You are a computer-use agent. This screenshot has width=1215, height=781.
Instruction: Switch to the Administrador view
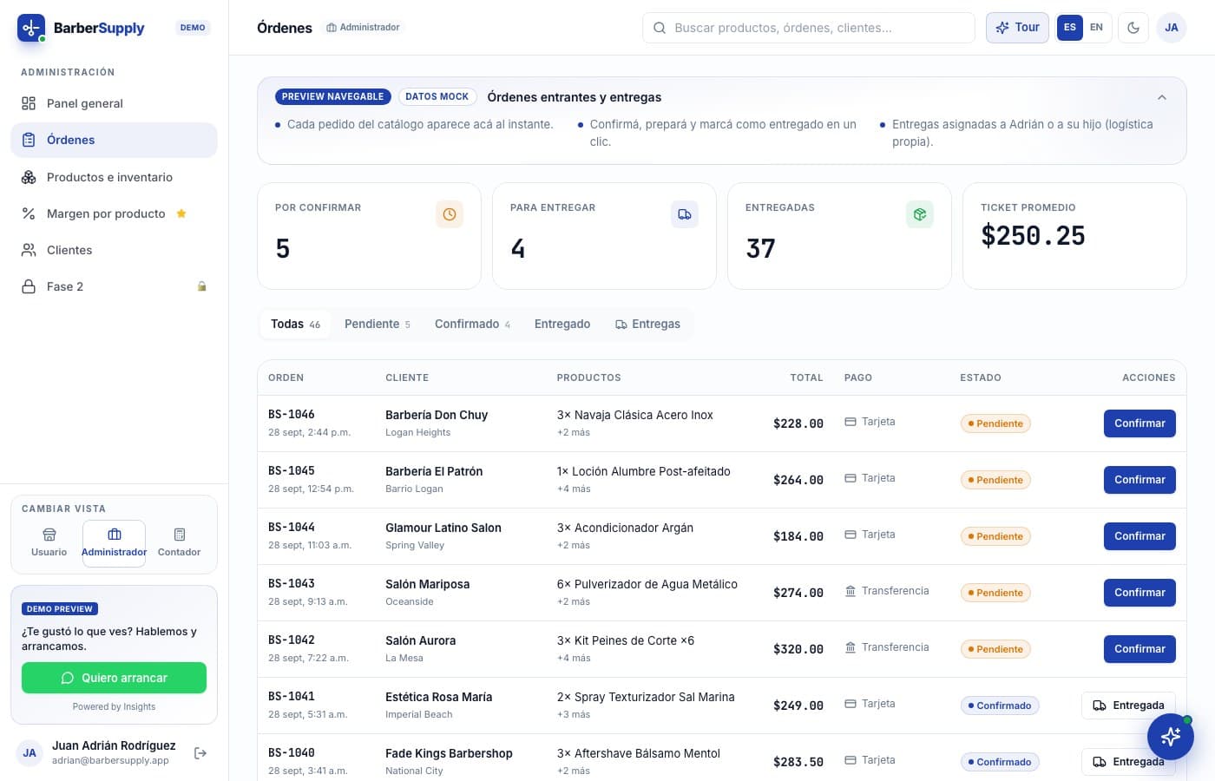(x=114, y=543)
